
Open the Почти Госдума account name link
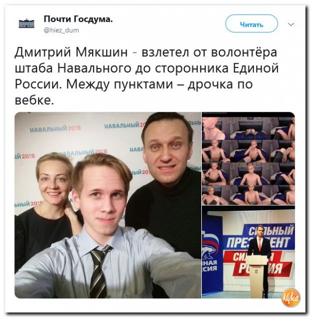click(x=78, y=20)
